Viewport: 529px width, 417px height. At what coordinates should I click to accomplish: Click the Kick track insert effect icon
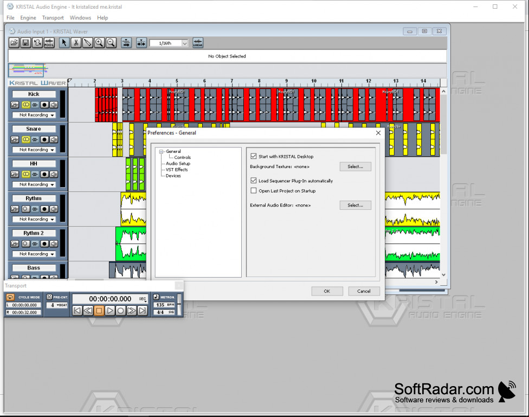[x=35, y=105]
